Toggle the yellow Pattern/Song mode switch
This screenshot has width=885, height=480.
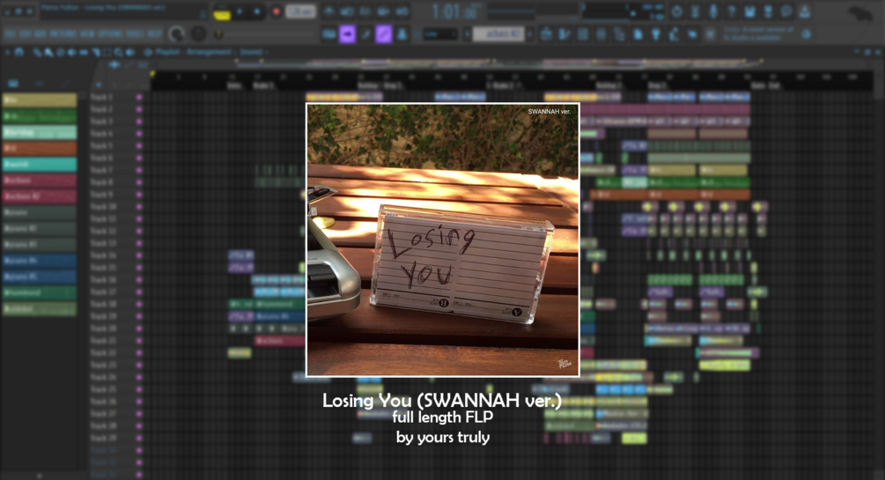222,12
